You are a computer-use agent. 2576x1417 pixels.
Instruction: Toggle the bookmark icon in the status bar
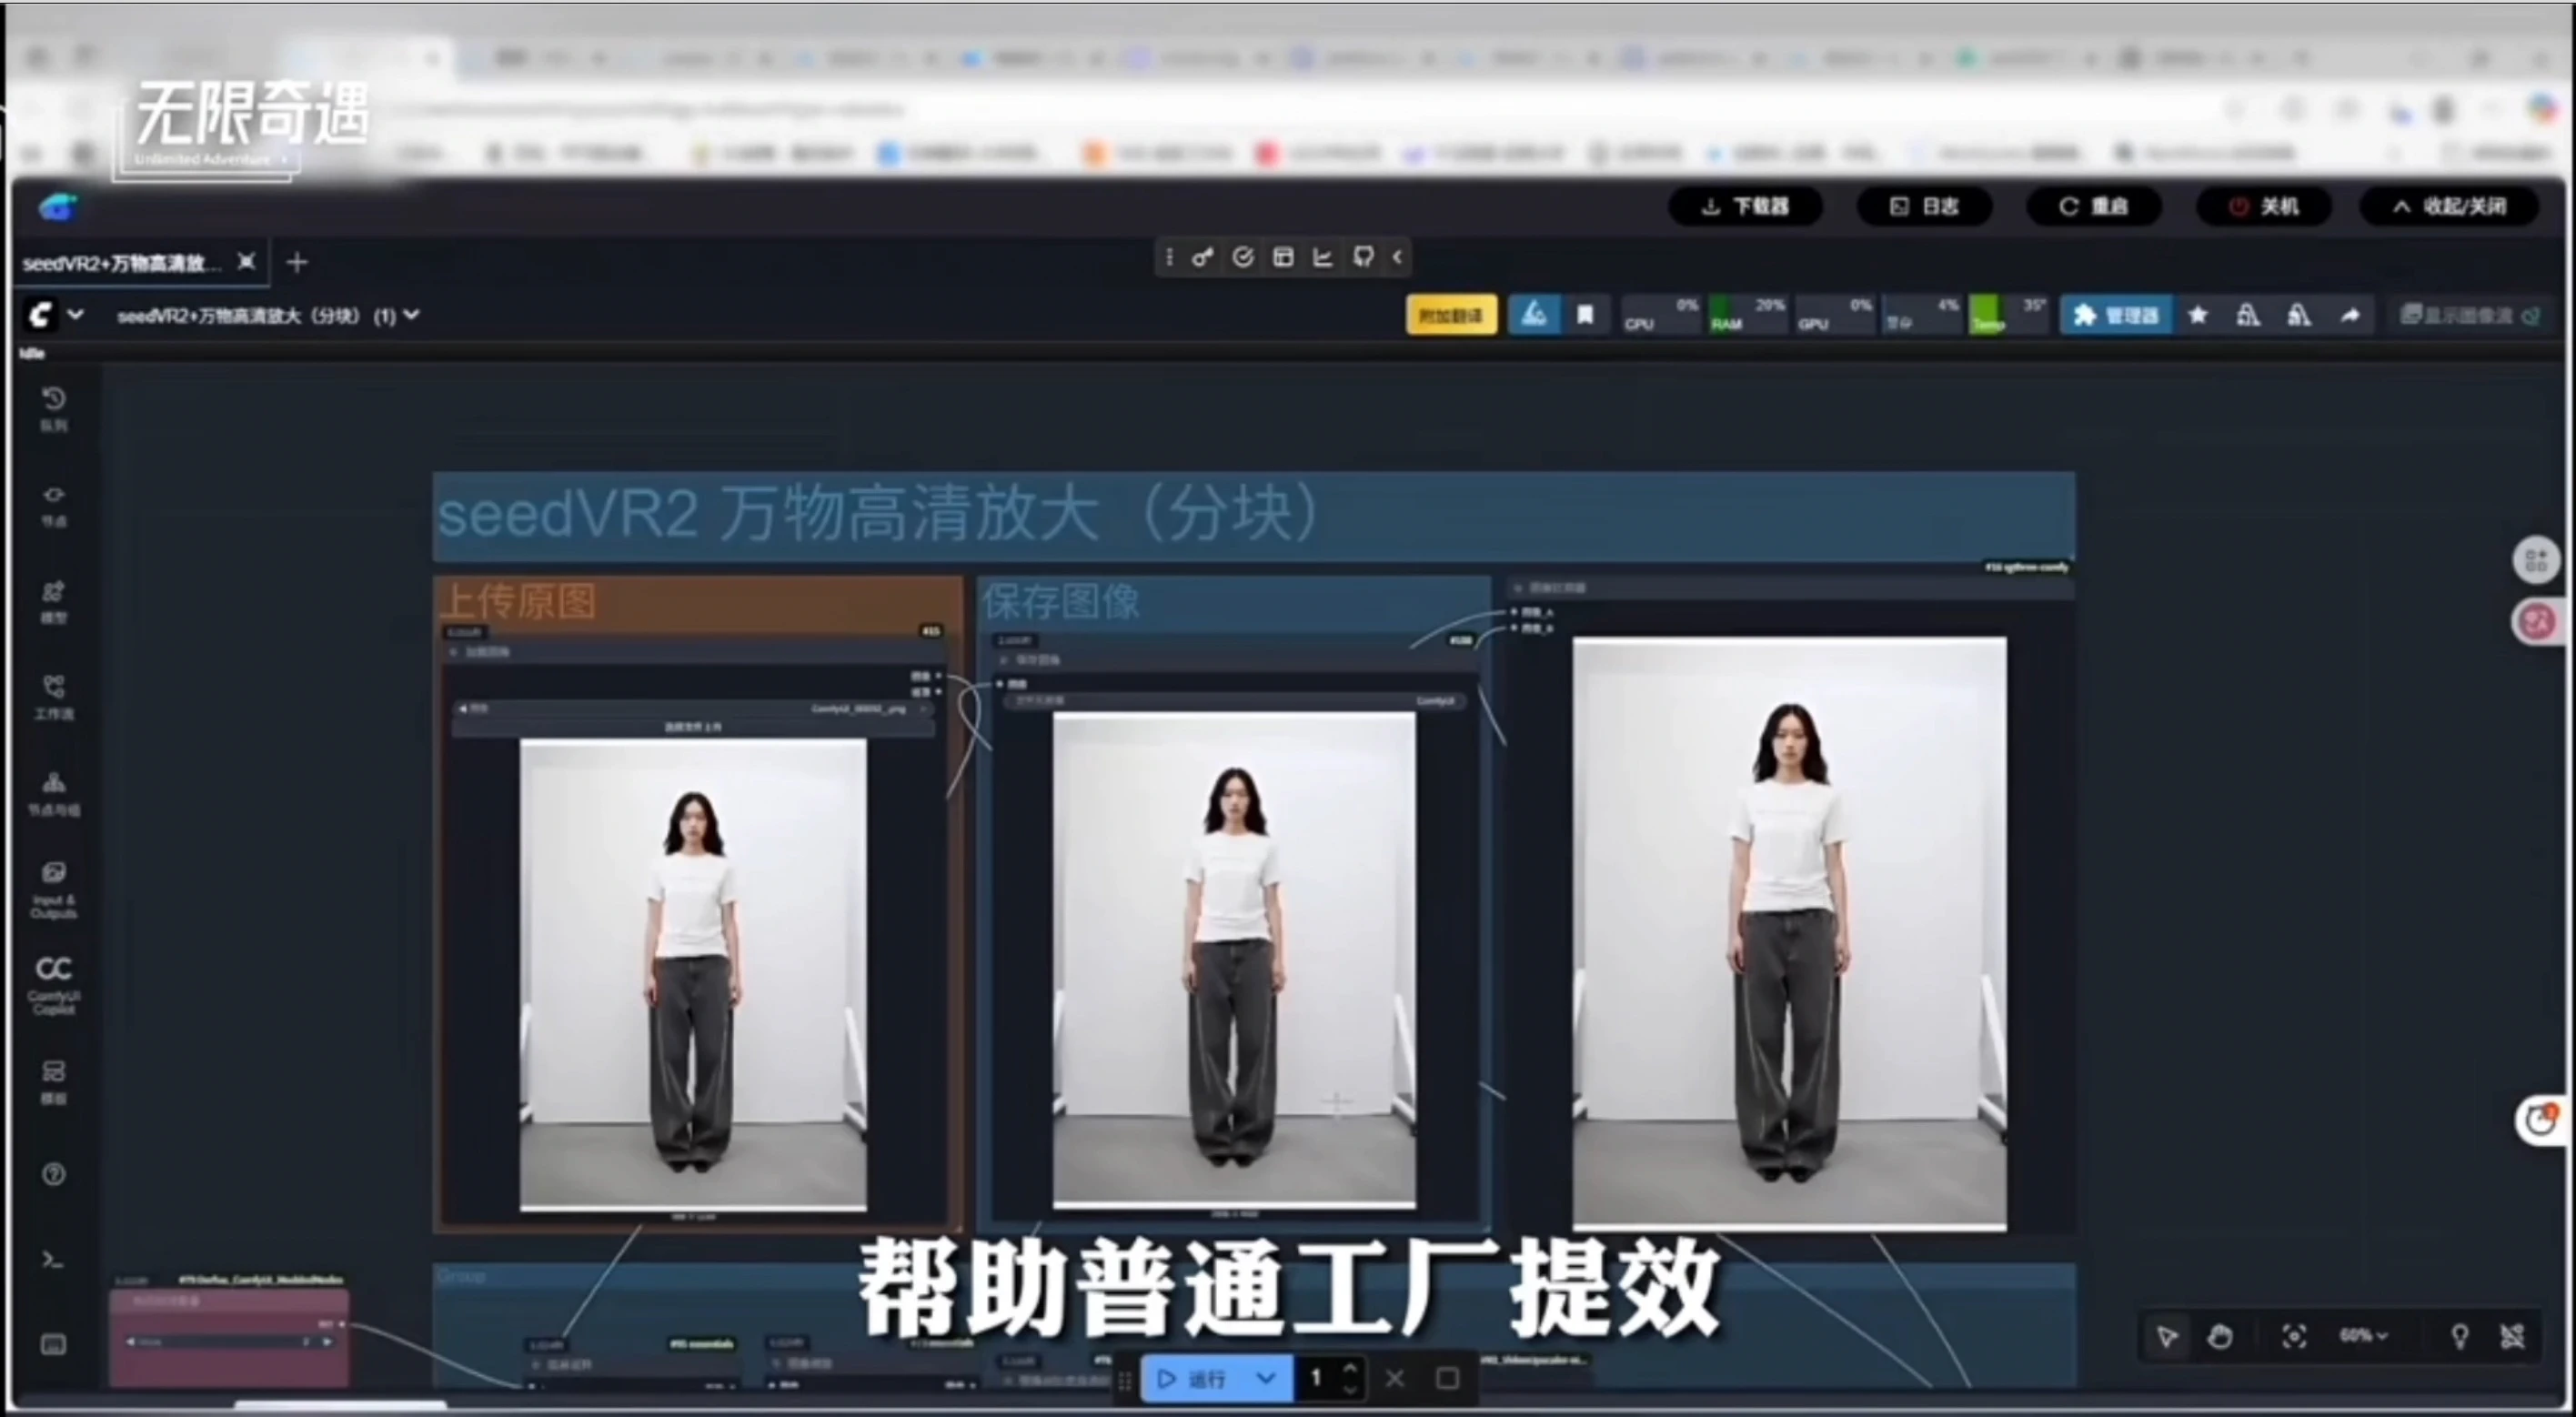coord(1586,315)
